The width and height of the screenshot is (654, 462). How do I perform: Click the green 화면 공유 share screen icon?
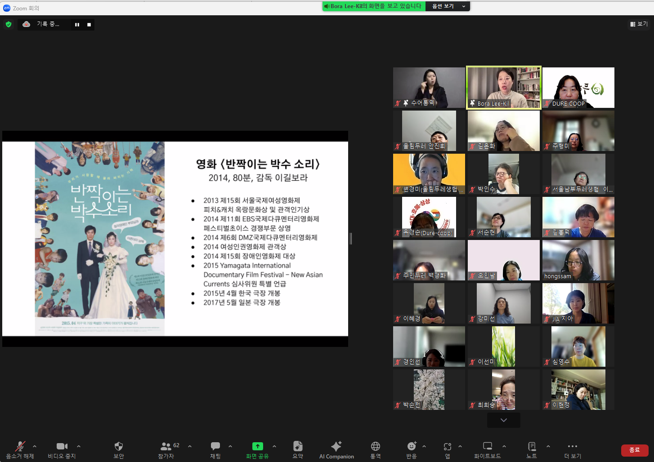coord(257,446)
